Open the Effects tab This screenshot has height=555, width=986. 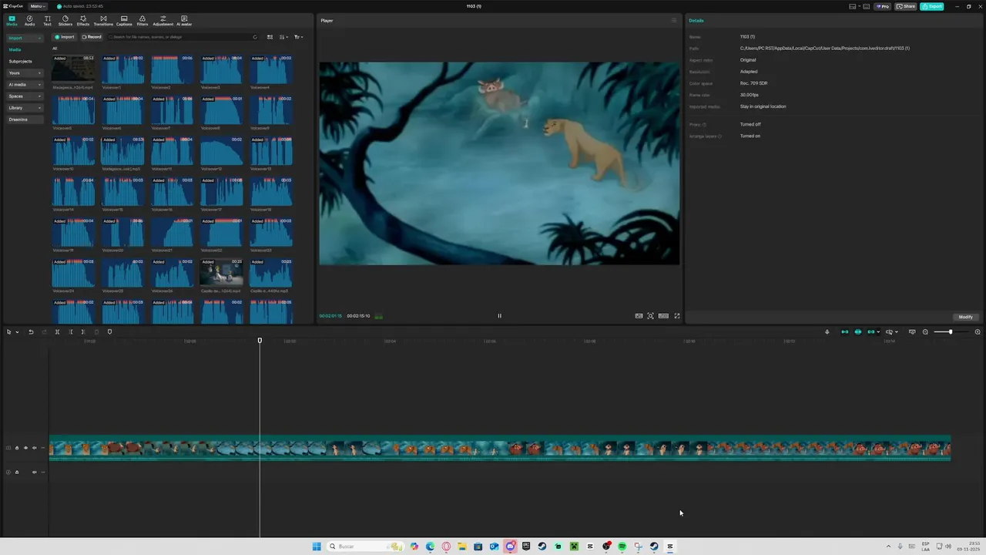tap(83, 20)
